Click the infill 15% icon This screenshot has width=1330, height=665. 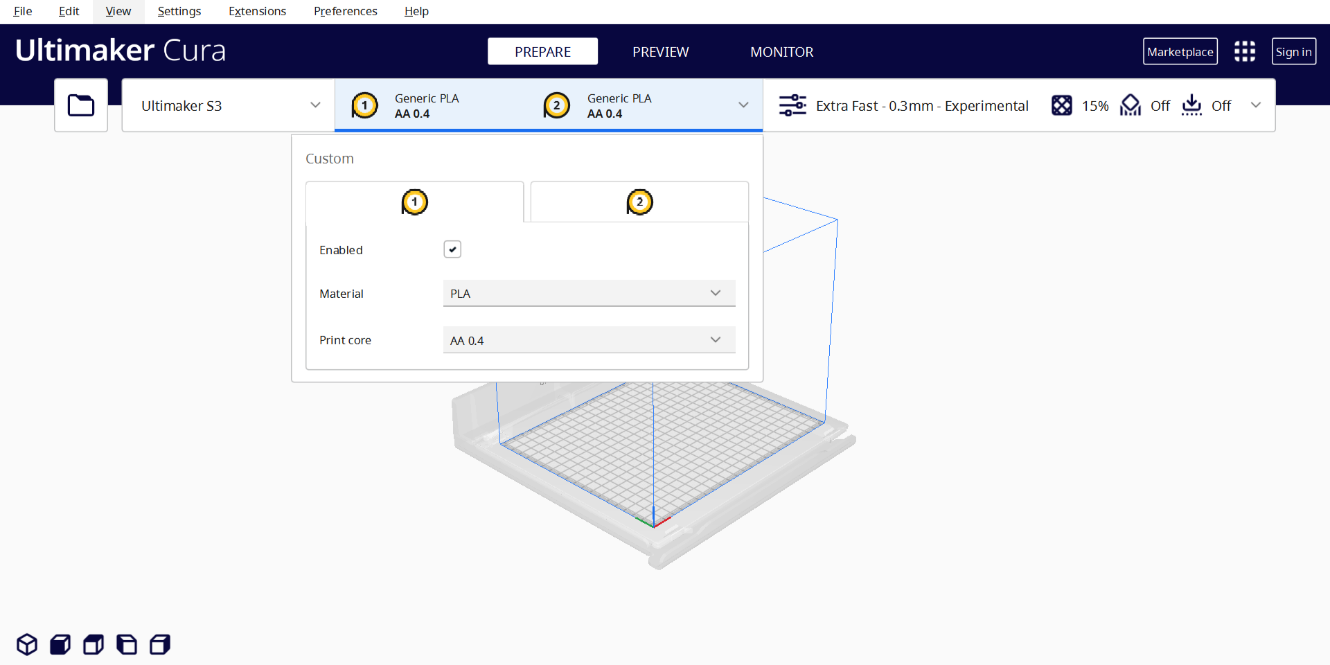click(x=1061, y=105)
